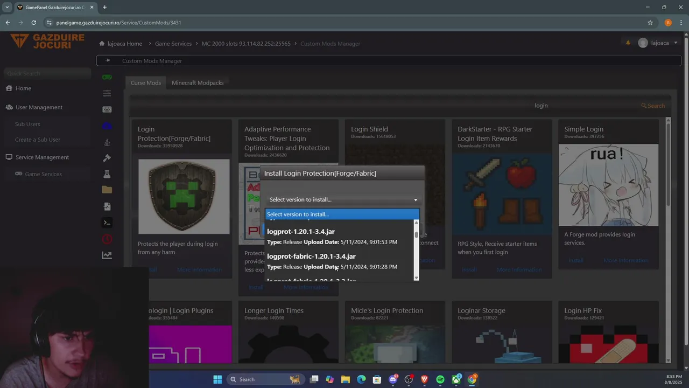Open File Explorer from the taskbar
The image size is (689, 388).
[x=346, y=379]
